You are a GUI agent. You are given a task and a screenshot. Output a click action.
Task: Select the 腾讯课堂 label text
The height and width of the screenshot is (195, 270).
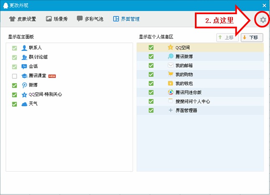38,76
